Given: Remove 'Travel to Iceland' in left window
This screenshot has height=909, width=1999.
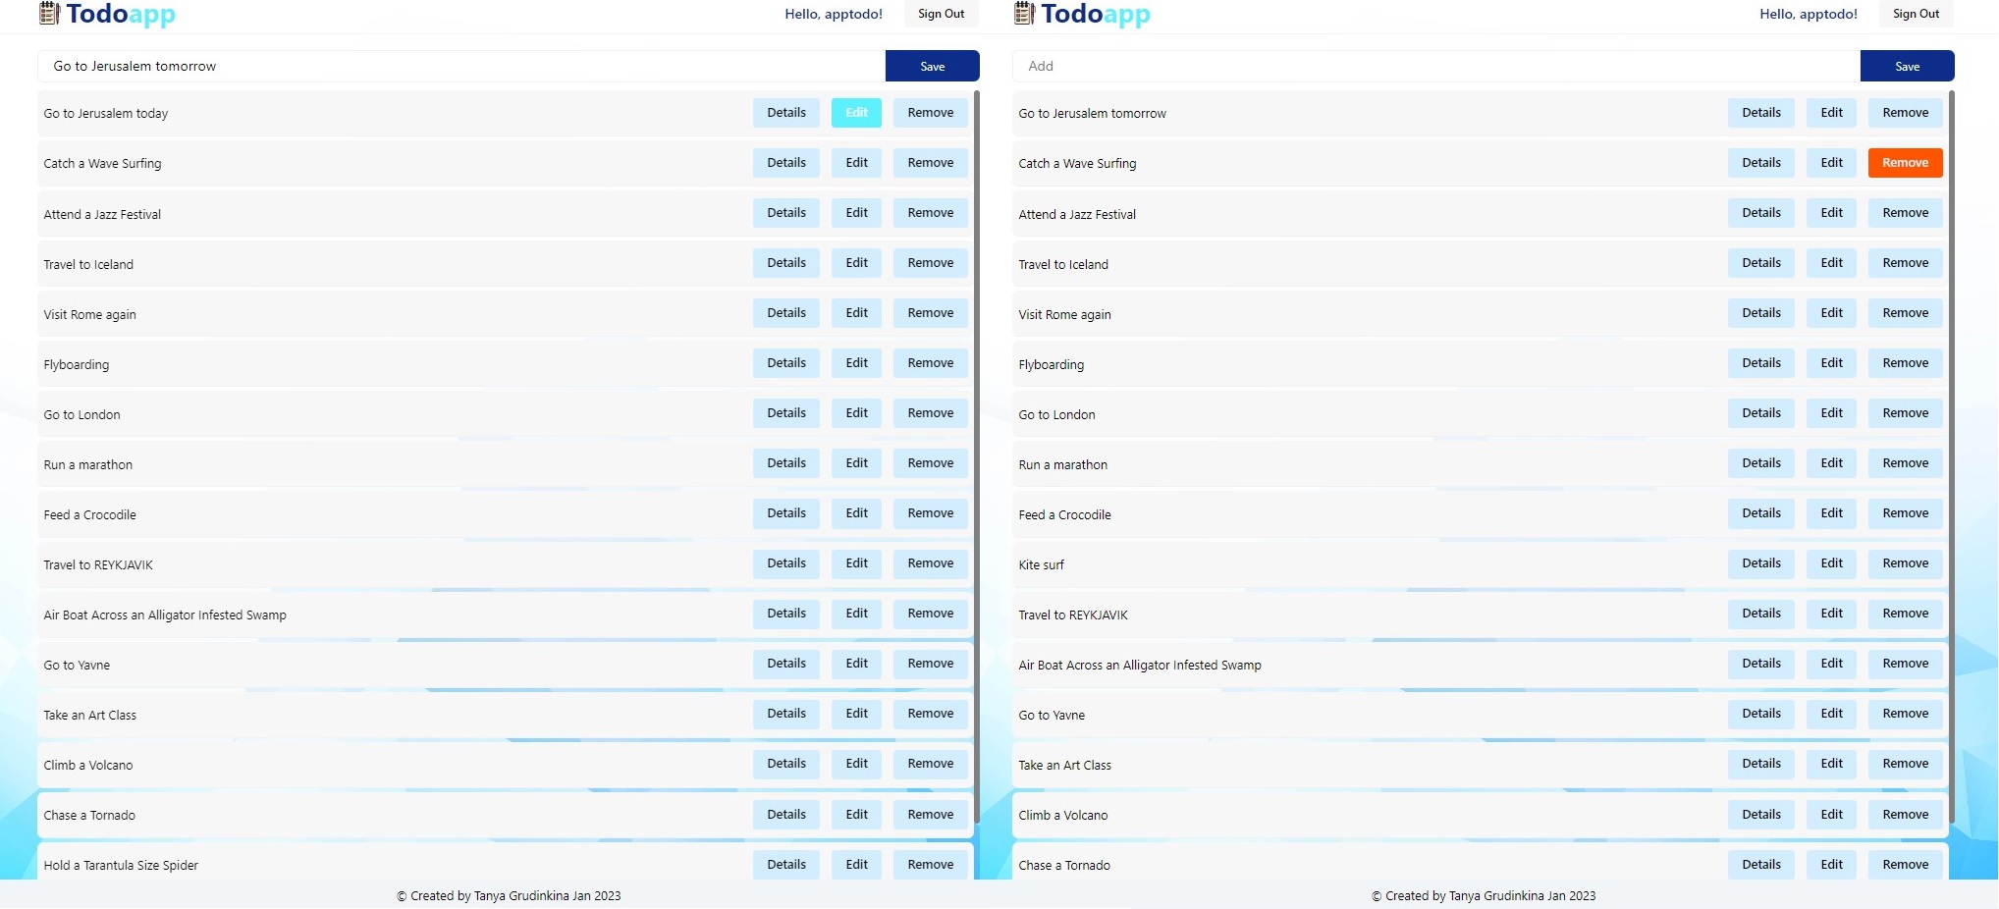Looking at the screenshot, I should point(931,263).
